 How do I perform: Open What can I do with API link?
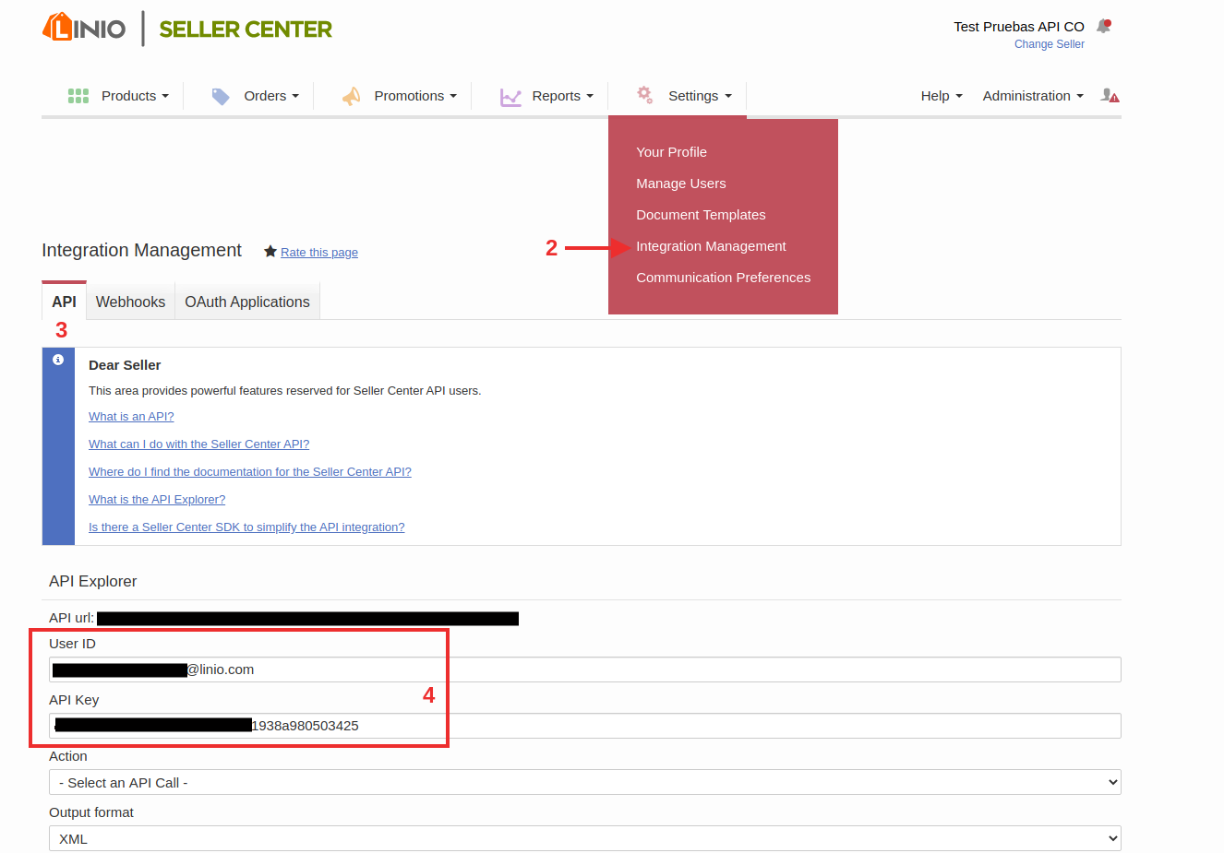(198, 444)
